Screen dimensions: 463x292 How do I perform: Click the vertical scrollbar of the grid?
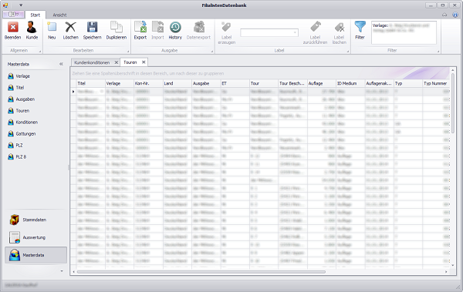click(453, 103)
